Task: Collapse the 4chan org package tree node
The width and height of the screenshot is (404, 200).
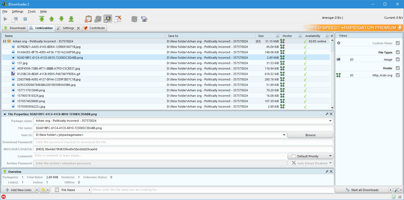Action: click(4, 41)
